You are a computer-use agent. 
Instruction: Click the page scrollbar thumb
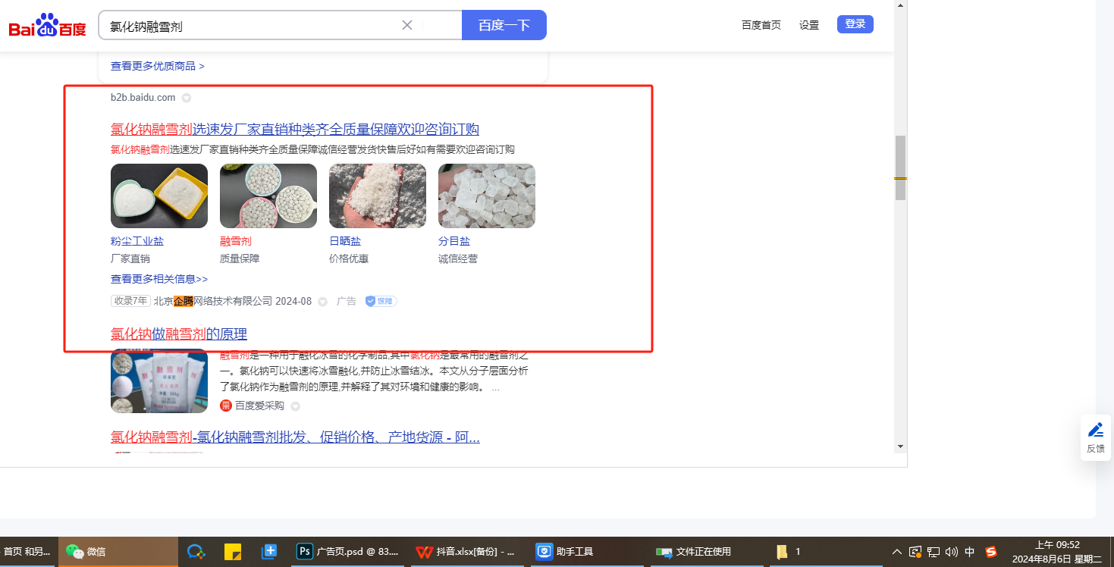901,168
